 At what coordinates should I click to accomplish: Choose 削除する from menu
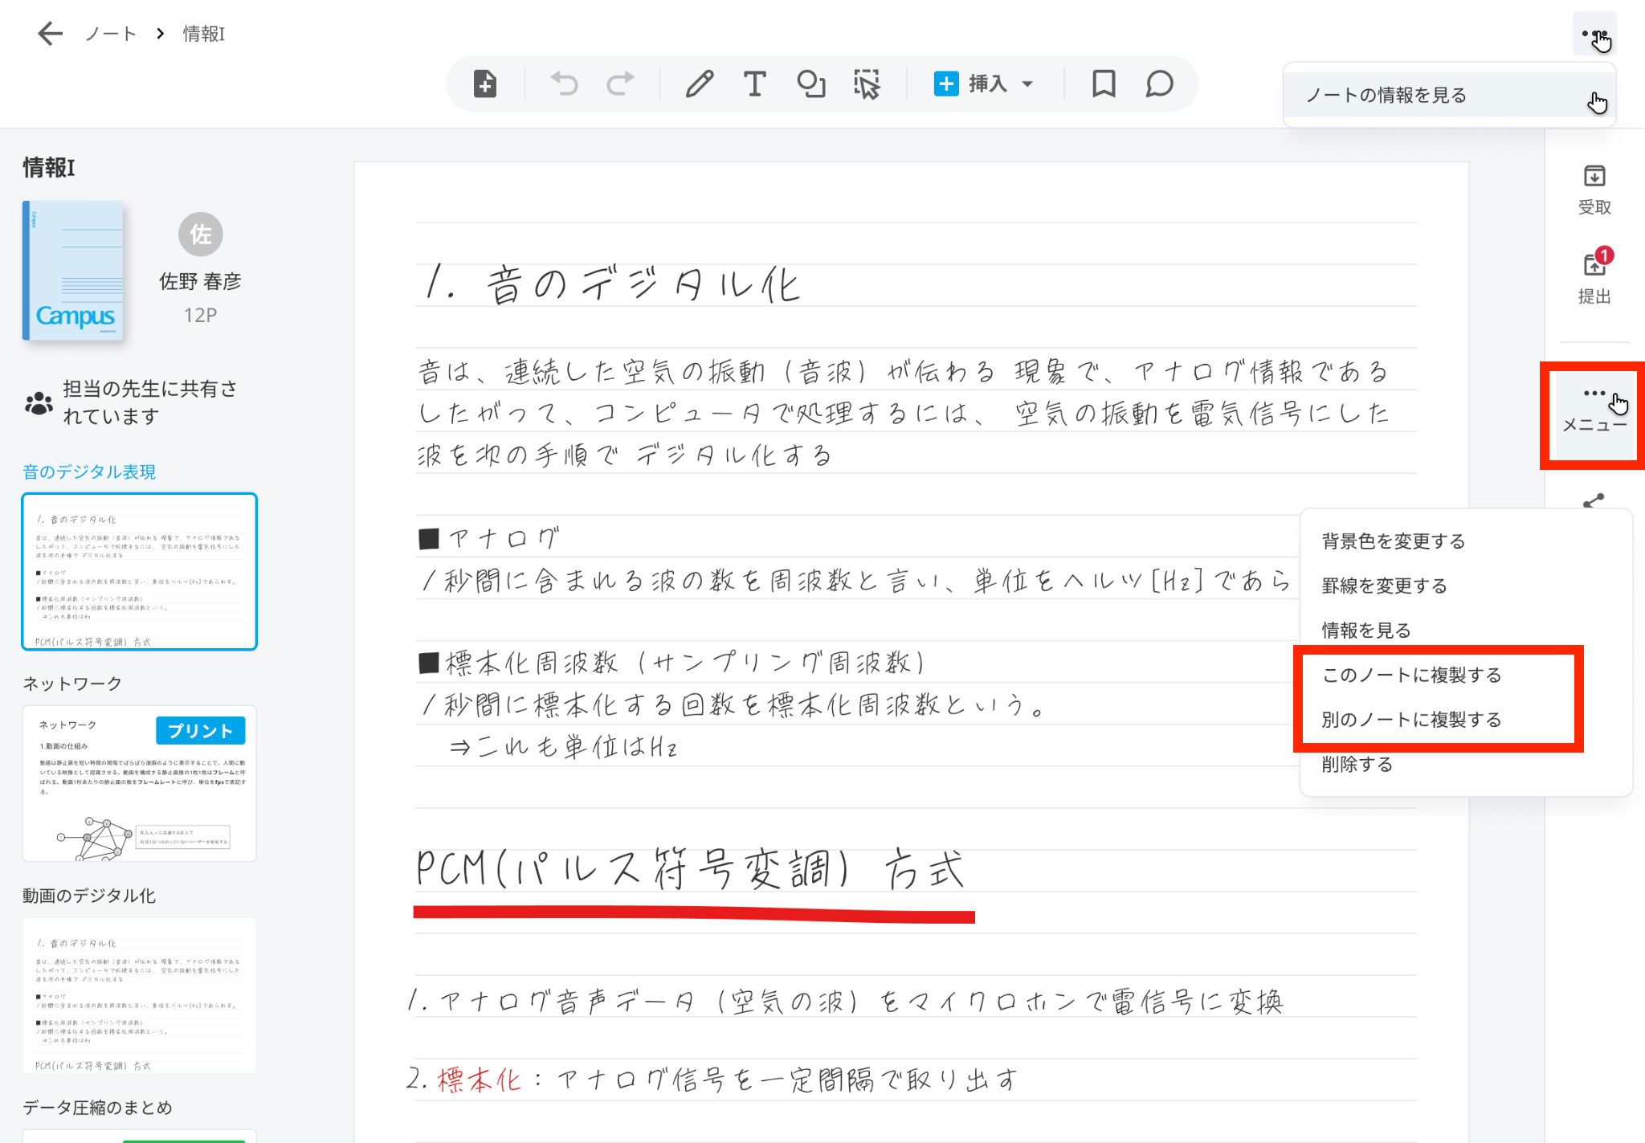click(x=1357, y=764)
